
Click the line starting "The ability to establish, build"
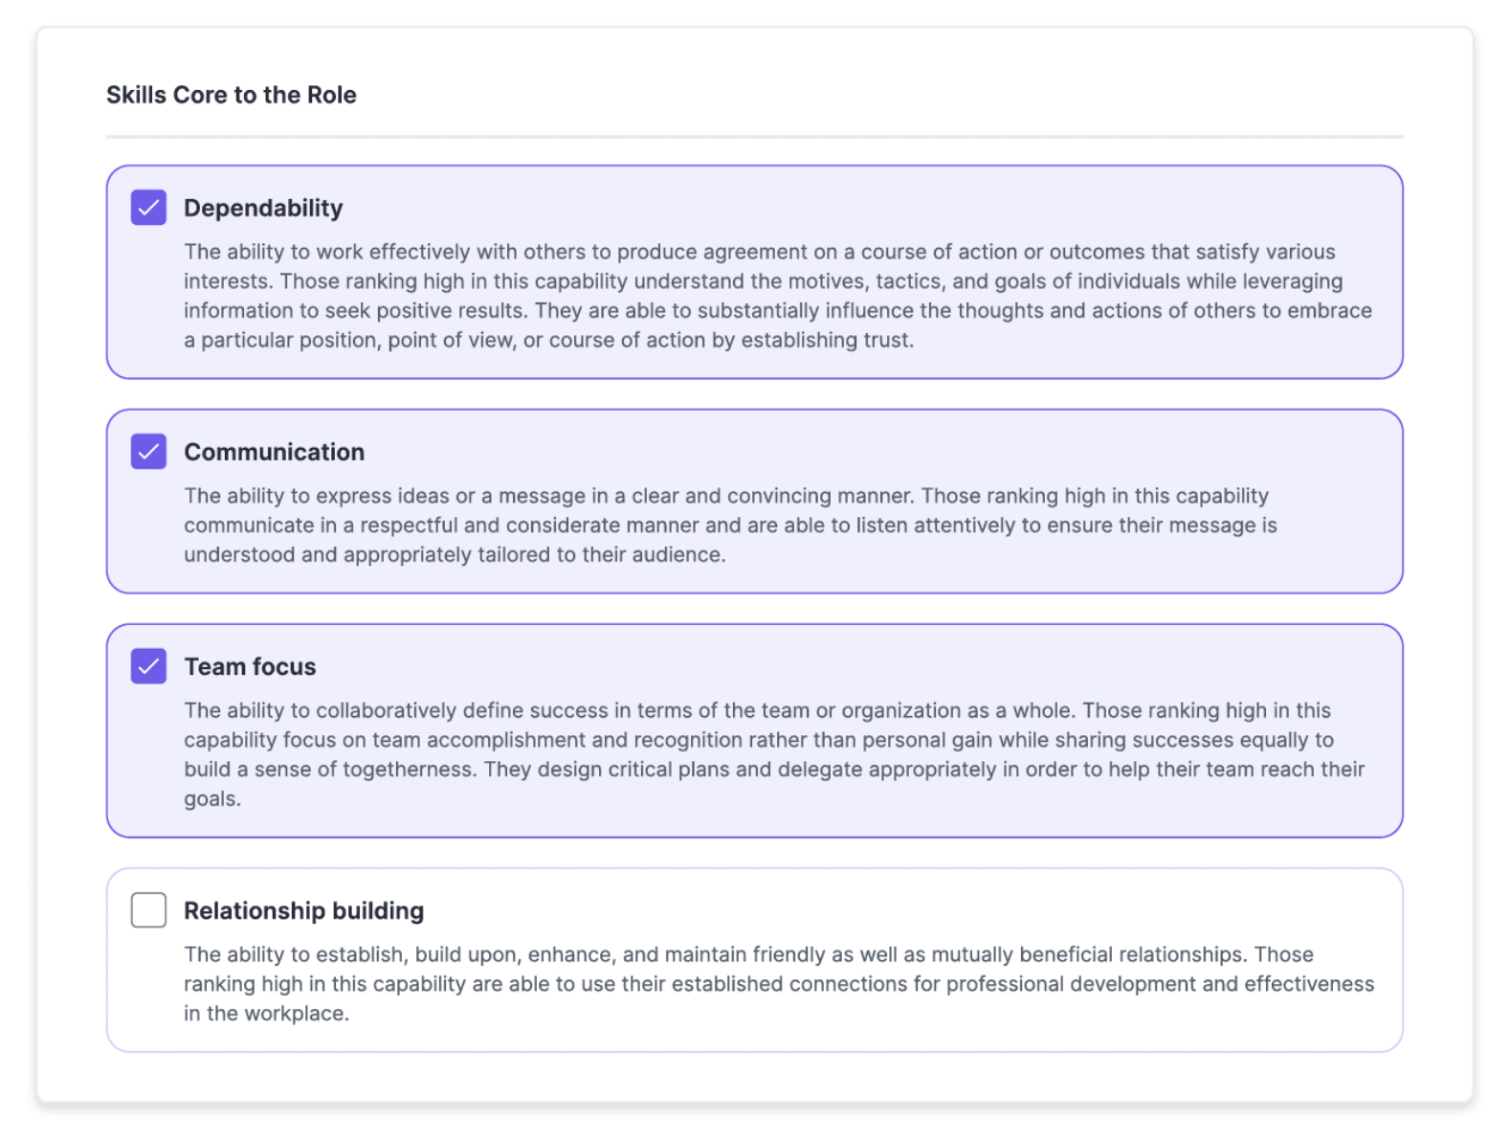(748, 954)
